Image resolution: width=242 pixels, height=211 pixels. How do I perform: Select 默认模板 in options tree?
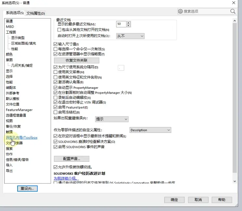coord(12,99)
